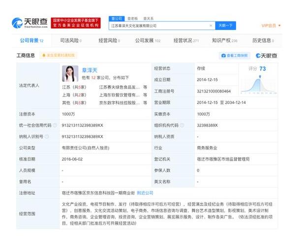Switch to the 查关系 search tab
The image size is (303, 237).
pyautogui.click(x=149, y=19)
